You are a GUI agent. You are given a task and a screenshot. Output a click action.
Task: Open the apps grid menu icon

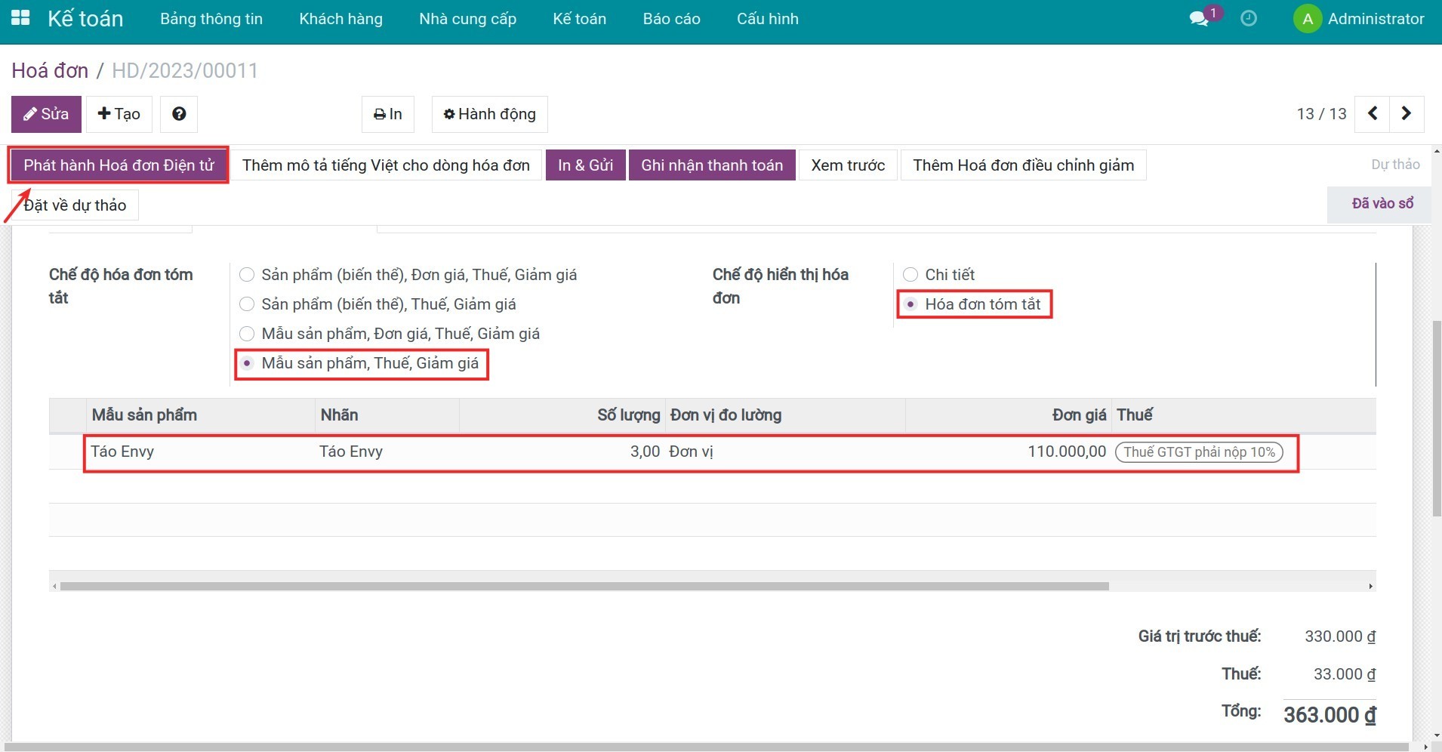[20, 18]
